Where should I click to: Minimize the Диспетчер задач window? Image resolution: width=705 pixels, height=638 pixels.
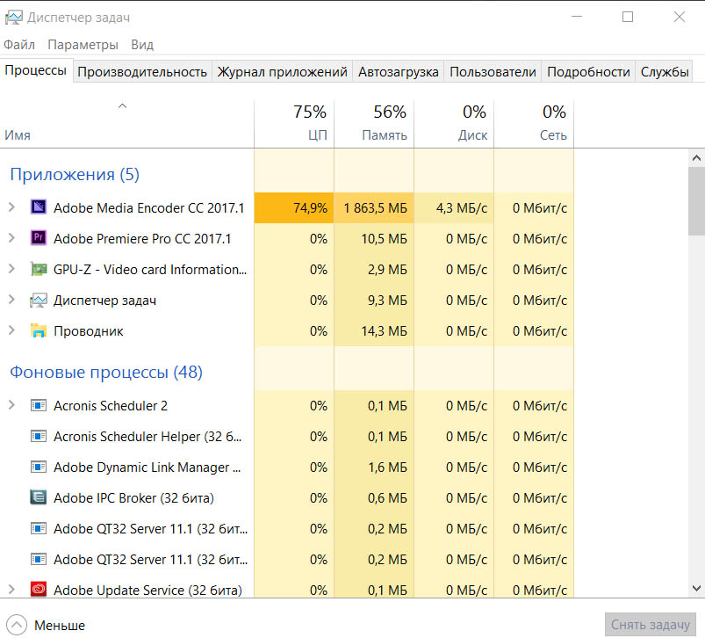[577, 17]
